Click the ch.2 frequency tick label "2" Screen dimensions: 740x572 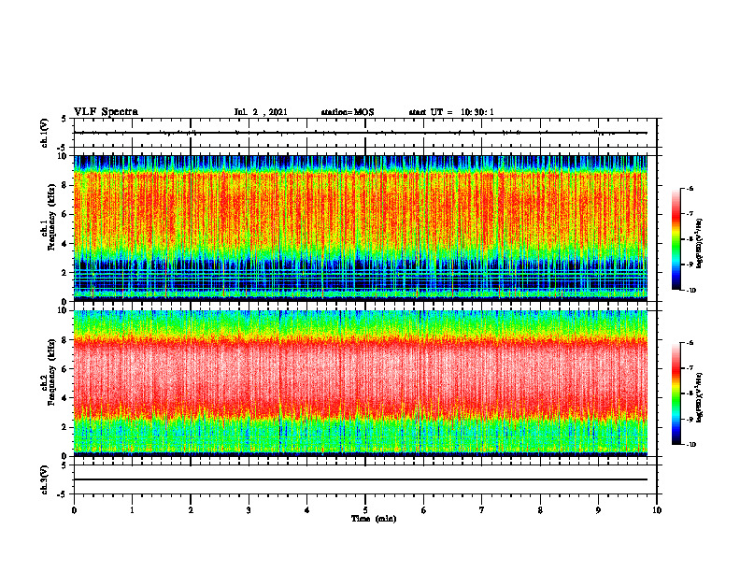(x=64, y=427)
